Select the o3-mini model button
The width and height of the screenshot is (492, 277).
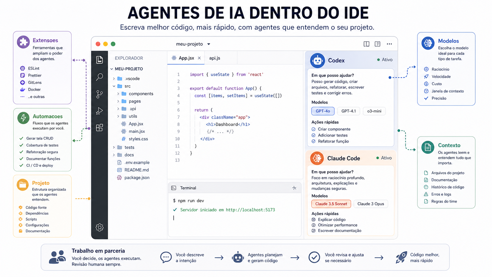(x=374, y=111)
